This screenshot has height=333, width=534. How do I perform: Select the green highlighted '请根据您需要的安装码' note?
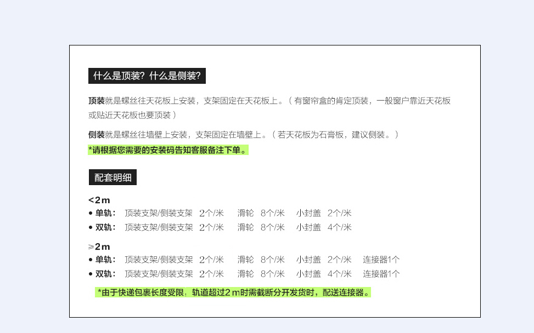(x=168, y=150)
